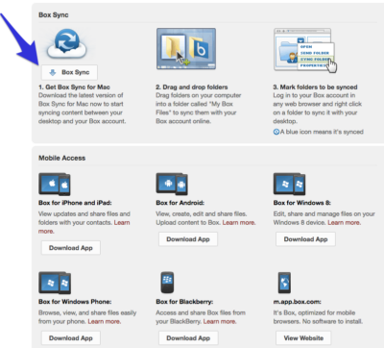Open Learn more link for Windows Phone

105,321
